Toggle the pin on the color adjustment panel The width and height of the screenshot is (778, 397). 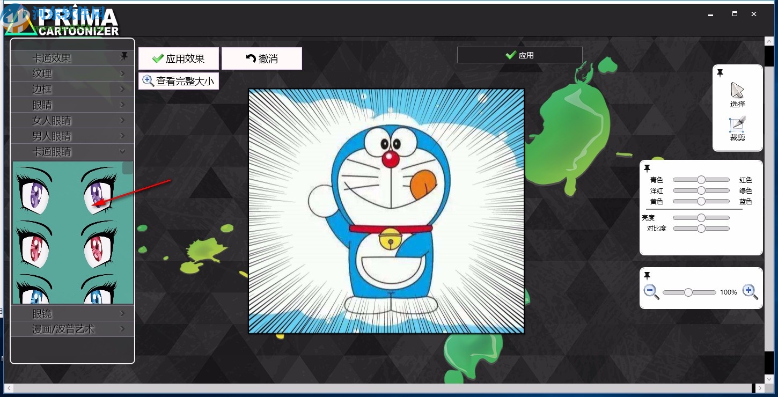point(648,168)
